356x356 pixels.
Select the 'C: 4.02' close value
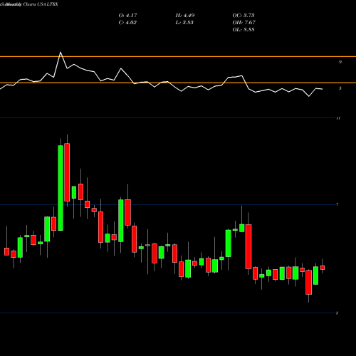click(x=127, y=23)
